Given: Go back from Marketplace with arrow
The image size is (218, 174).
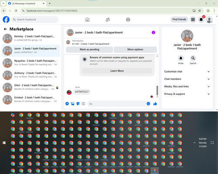Looking at the screenshot, I should pyautogui.click(x=5, y=29).
